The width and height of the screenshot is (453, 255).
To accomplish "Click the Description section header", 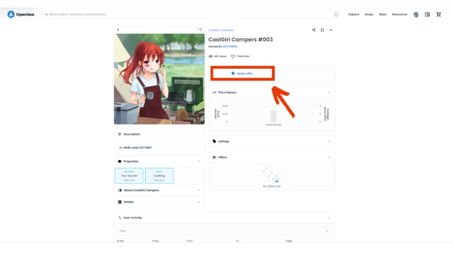I will (159, 134).
